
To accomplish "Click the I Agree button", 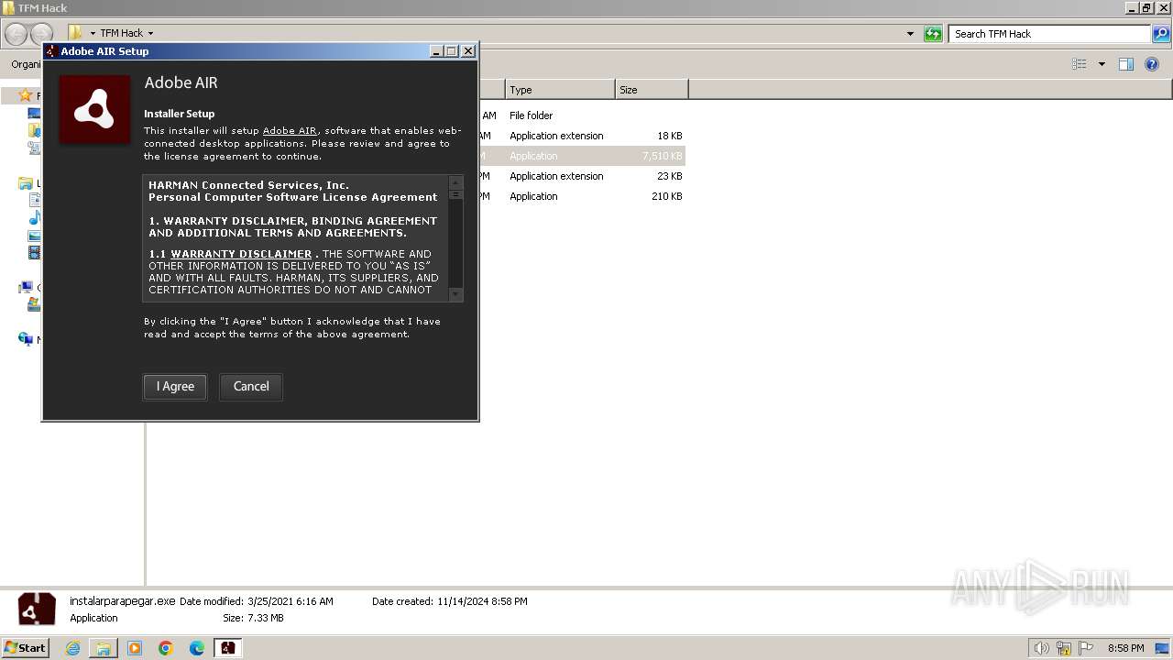I will 175,387.
